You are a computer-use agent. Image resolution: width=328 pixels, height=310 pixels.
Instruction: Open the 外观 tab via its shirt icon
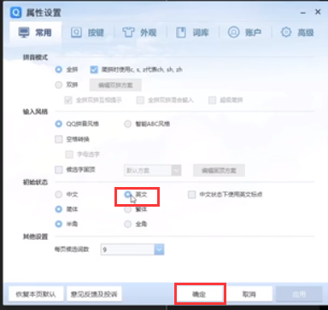coord(128,32)
